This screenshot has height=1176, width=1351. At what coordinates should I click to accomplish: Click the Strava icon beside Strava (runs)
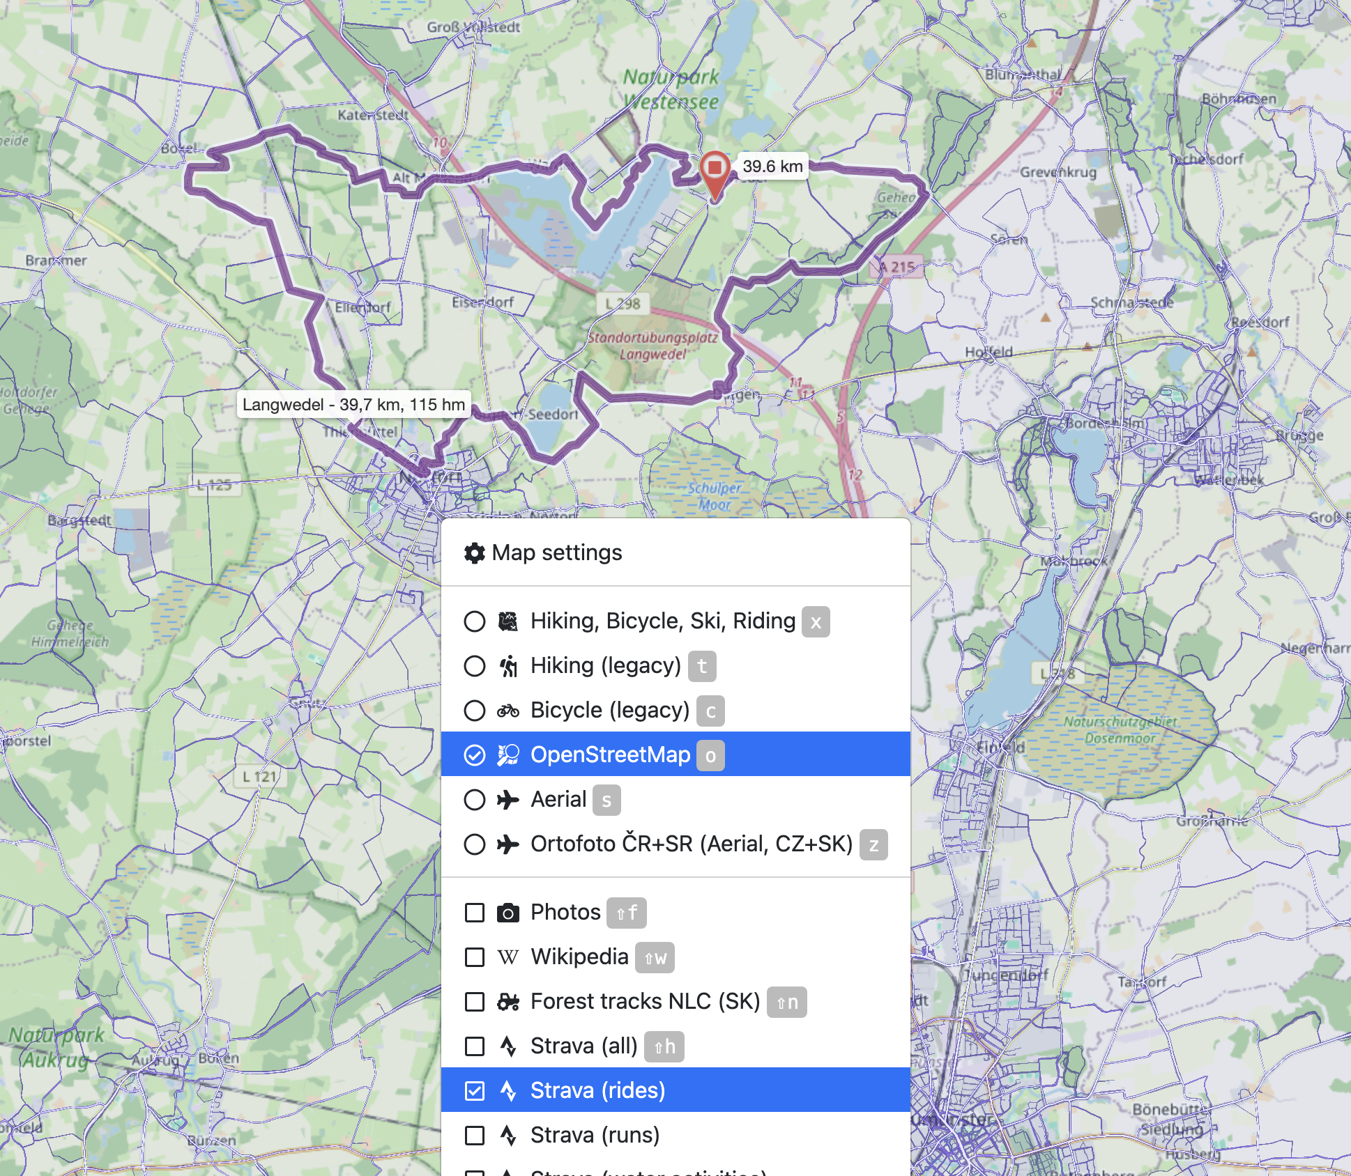[508, 1136]
